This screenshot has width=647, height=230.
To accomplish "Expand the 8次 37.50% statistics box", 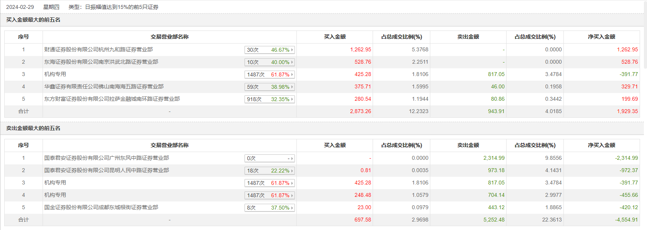I will click(270, 208).
